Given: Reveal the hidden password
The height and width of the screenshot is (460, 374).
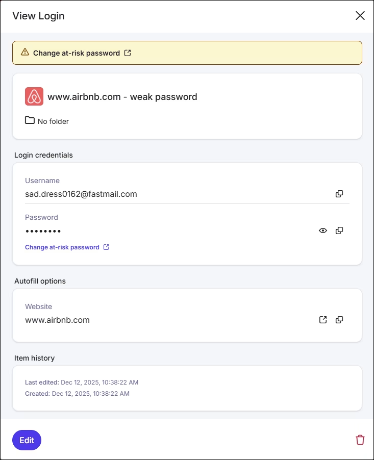Looking at the screenshot, I should click(x=322, y=231).
